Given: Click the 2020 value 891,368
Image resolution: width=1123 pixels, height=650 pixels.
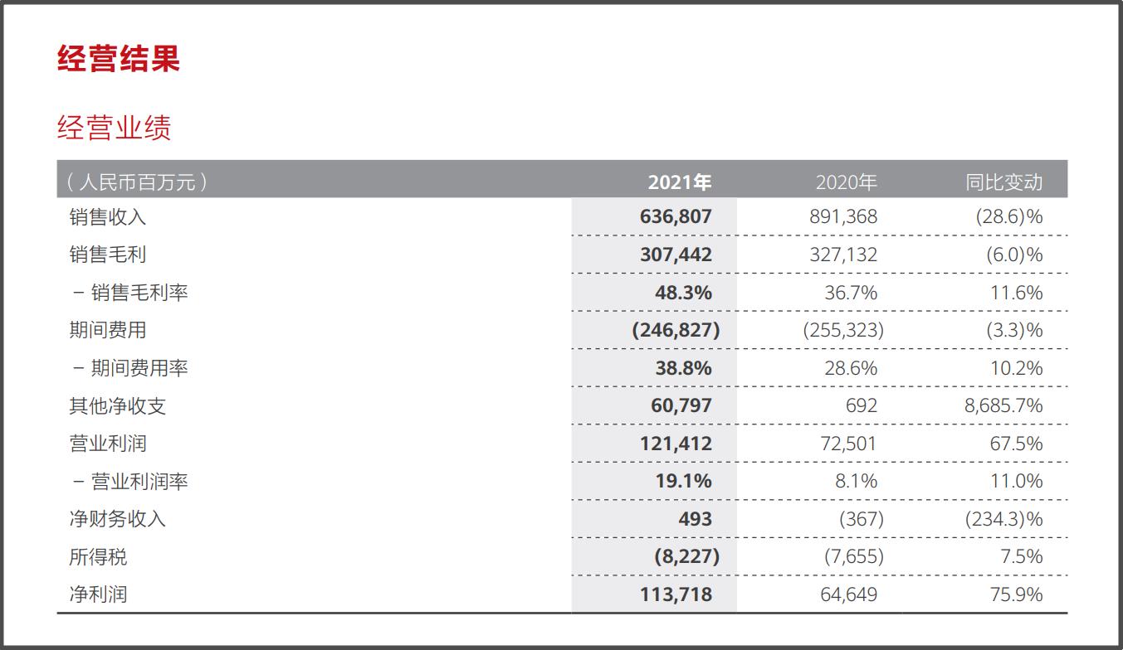Looking at the screenshot, I should coord(842,217).
